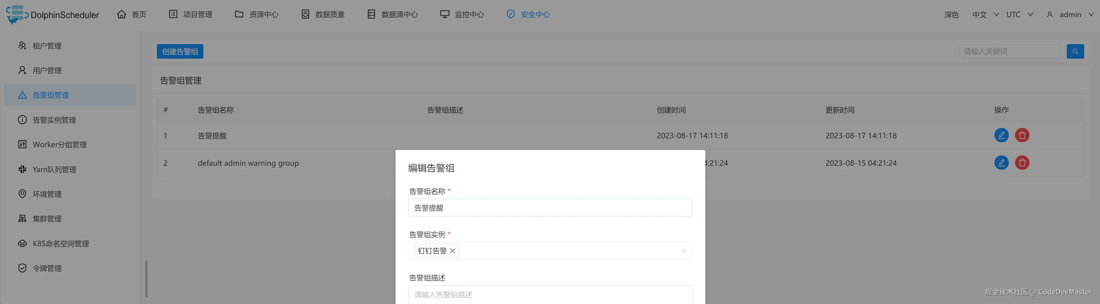Open Worker分组管理 in the sidebar

tap(60, 145)
